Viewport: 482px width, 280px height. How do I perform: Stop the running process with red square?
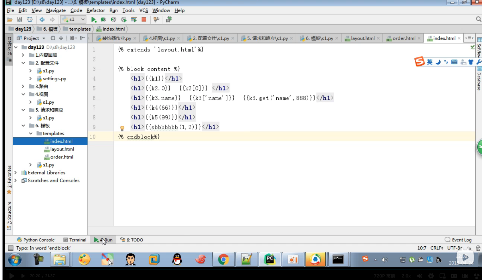pyautogui.click(x=144, y=20)
